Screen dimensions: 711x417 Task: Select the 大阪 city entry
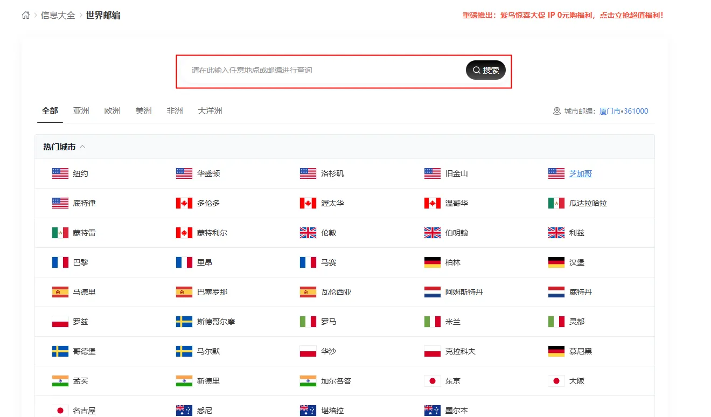coord(577,381)
